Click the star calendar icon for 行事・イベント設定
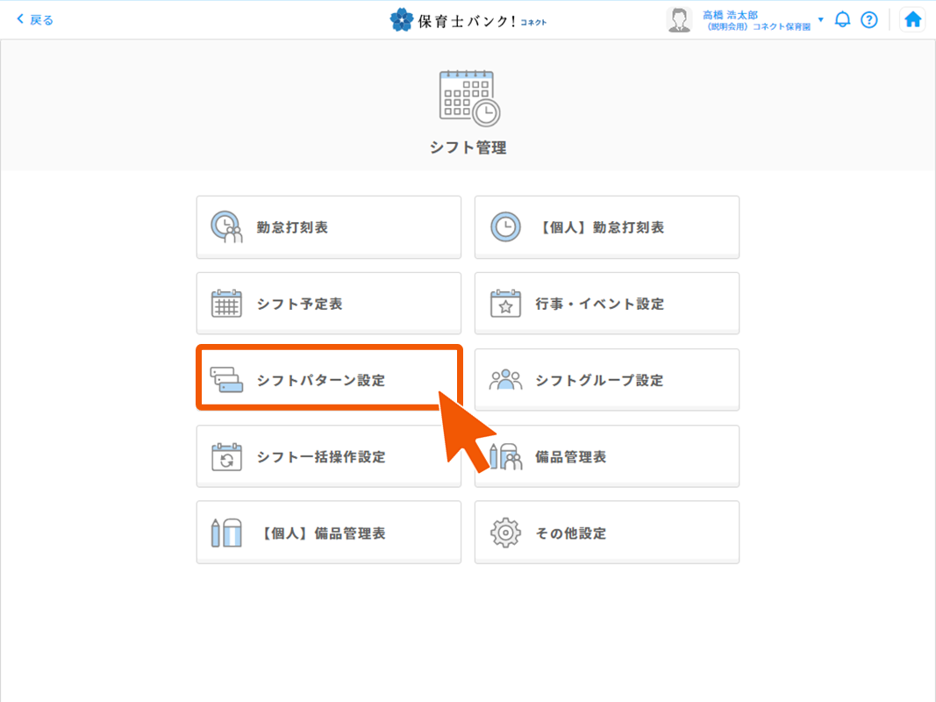The image size is (936, 702). (505, 304)
